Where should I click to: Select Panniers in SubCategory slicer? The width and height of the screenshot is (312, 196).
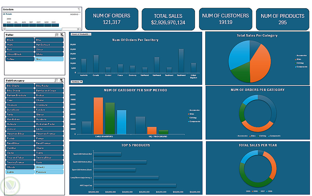49,172
